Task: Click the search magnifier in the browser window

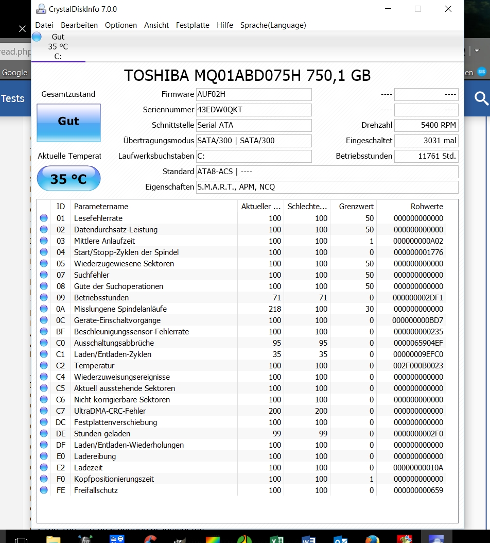Action: (481, 98)
